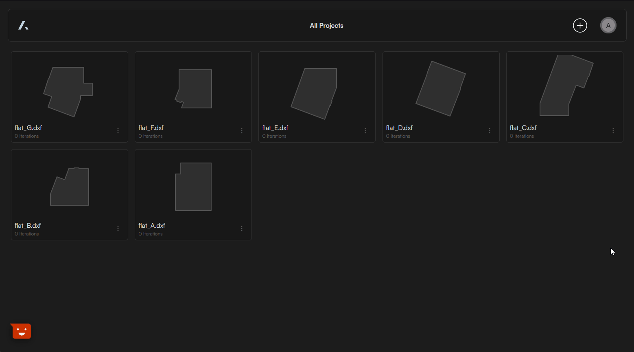Click the All Projects header title
This screenshot has height=352, width=634.
tap(326, 25)
